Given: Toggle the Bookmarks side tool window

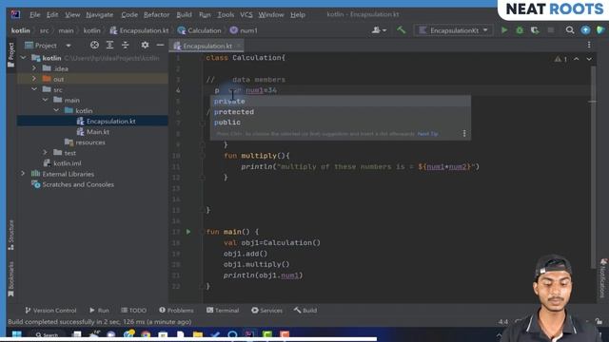Looking at the screenshot, I should [10, 278].
